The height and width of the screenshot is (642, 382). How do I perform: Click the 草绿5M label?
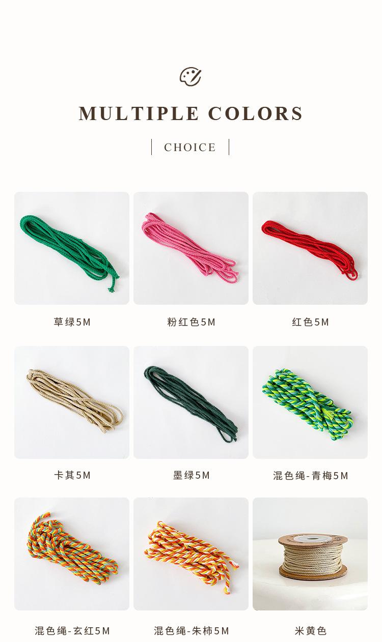[x=72, y=322]
